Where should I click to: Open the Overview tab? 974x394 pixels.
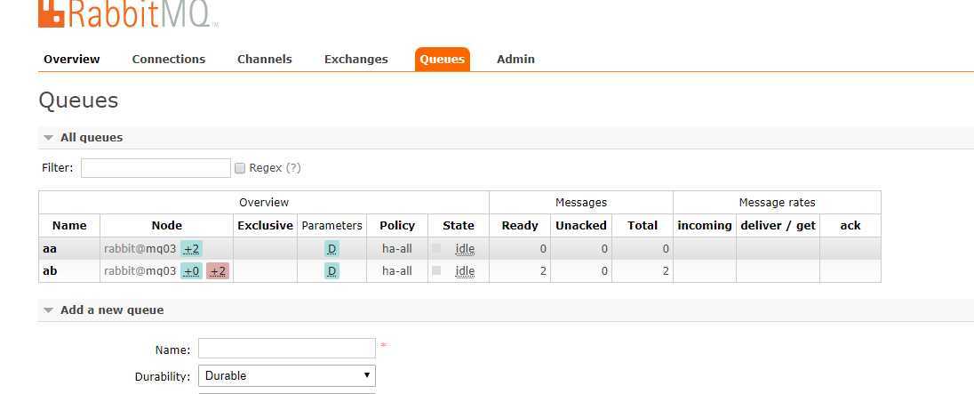pyautogui.click(x=71, y=59)
